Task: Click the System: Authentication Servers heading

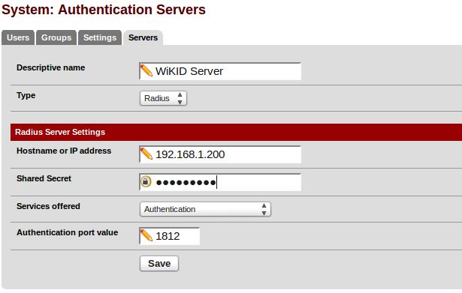Action: coord(104,10)
